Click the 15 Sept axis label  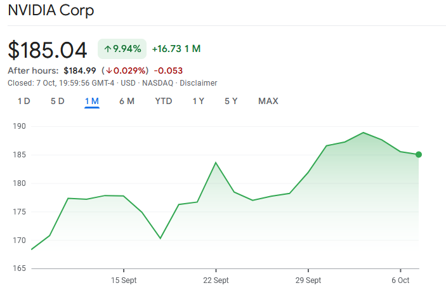click(124, 280)
